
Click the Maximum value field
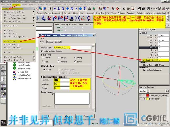(x=62, y=84)
